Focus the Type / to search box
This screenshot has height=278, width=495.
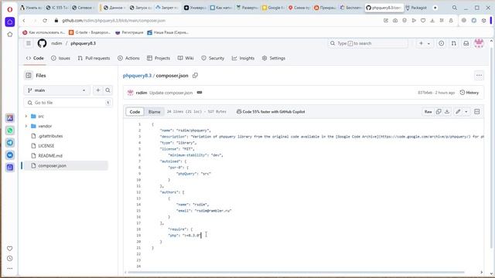[367, 43]
